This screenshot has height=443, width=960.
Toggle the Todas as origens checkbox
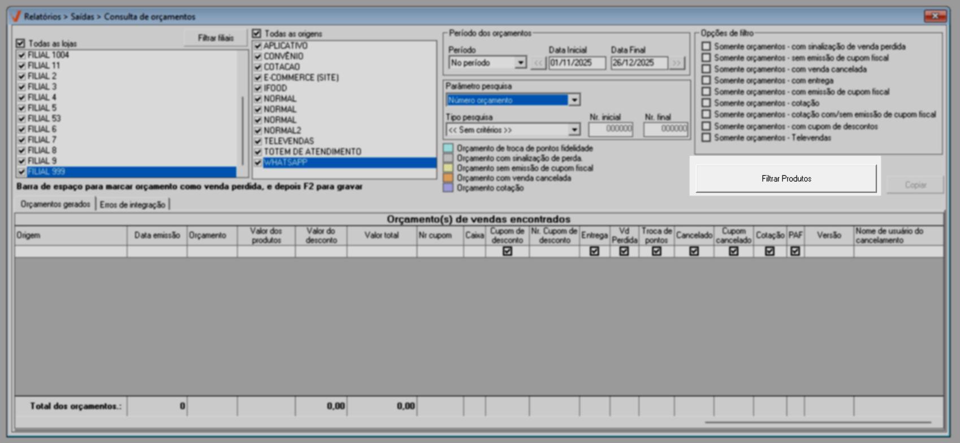[x=257, y=34]
